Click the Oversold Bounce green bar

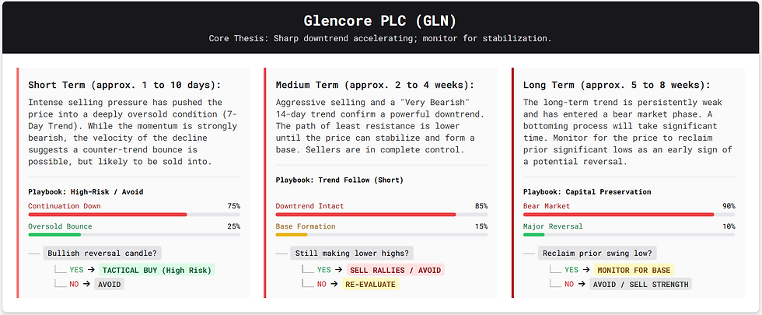pos(54,235)
